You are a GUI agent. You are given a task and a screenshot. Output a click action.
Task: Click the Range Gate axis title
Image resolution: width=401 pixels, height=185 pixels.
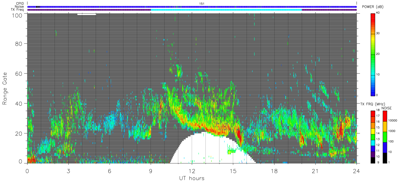[x=5, y=88]
